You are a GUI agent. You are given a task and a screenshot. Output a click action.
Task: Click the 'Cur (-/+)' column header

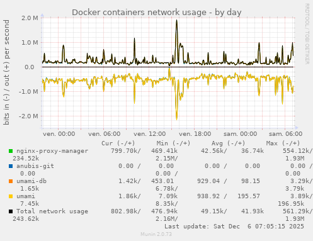click(x=118, y=143)
